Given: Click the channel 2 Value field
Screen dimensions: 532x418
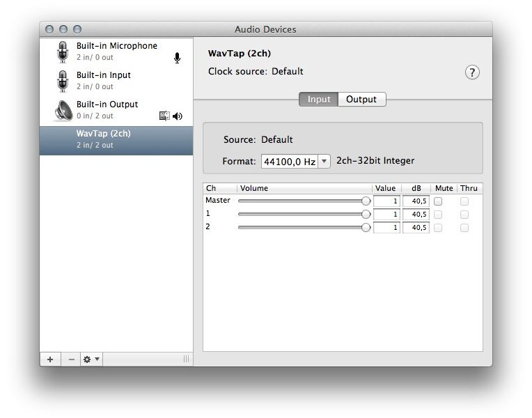Looking at the screenshot, I should click(386, 228).
